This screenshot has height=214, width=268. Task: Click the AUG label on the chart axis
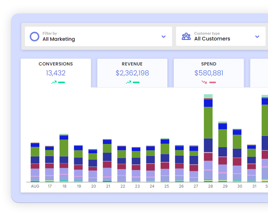coord(35,186)
